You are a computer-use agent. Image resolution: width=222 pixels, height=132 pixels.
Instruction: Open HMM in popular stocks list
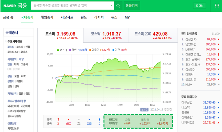click(x=189, y=84)
